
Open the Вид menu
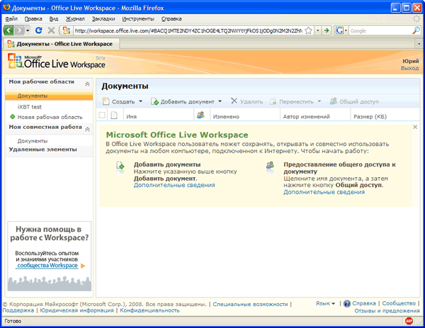pos(54,18)
